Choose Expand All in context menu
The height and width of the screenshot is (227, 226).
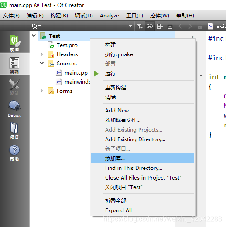click(x=143, y=210)
